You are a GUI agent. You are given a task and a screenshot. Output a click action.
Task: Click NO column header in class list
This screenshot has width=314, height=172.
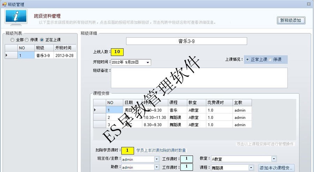pos(26,48)
